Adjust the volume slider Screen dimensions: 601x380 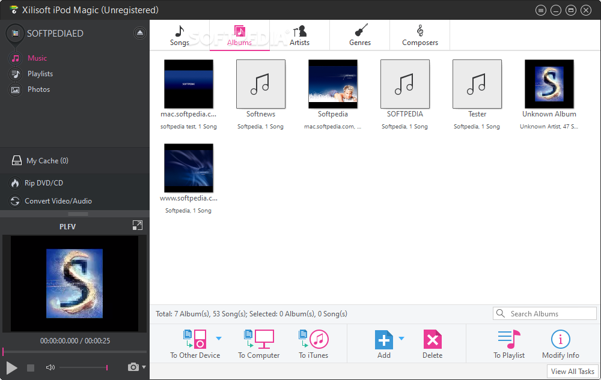[x=84, y=367]
